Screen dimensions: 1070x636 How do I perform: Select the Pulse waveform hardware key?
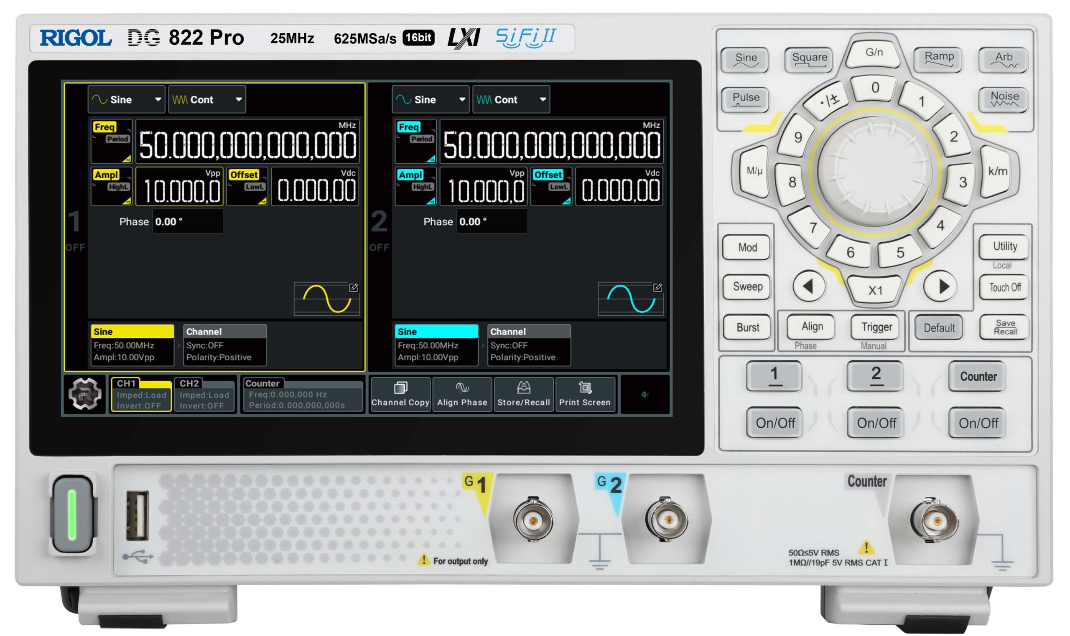745,100
